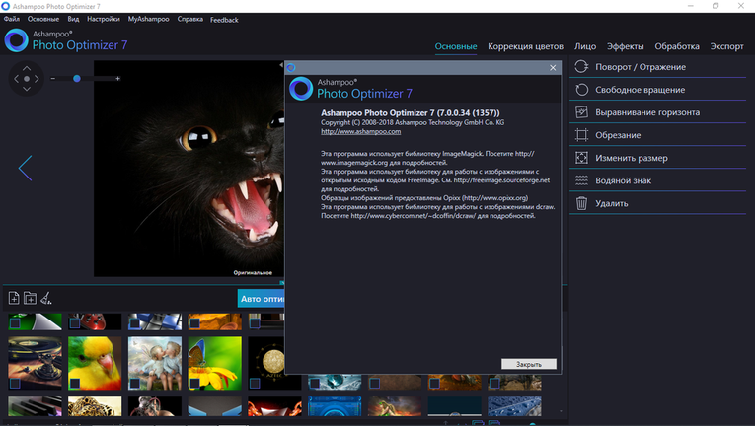The width and height of the screenshot is (755, 426).
Task: Select the piano keys thumbnail
Action: point(35,406)
